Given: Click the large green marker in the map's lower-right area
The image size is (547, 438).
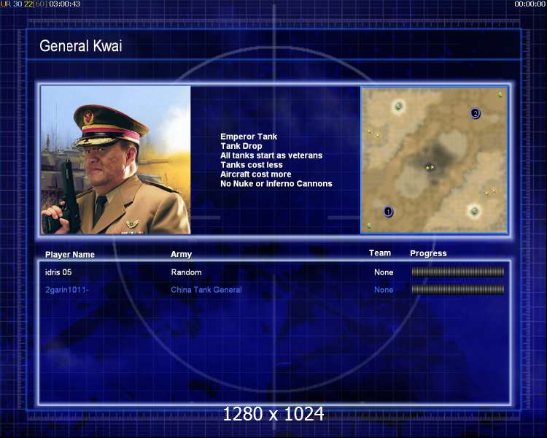Looking at the screenshot, I should point(474,211).
